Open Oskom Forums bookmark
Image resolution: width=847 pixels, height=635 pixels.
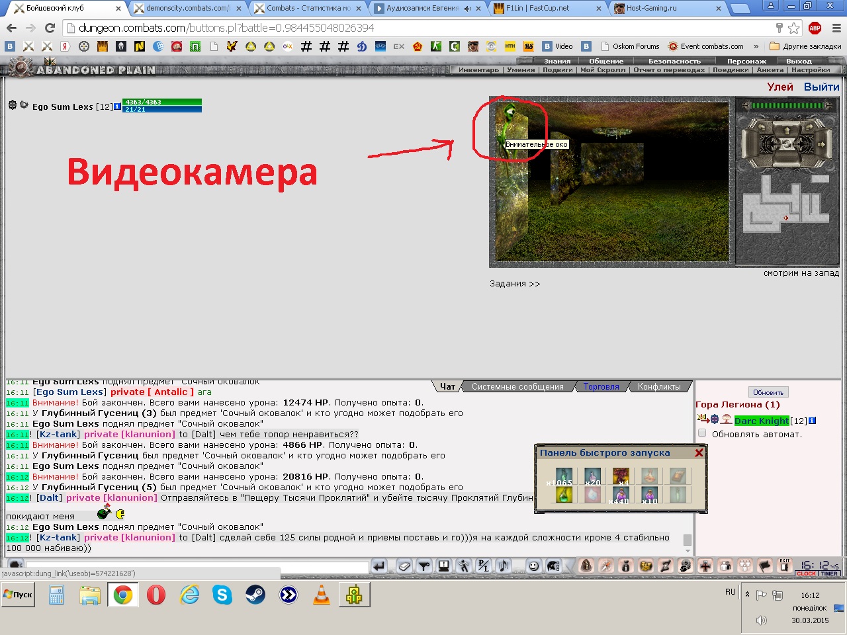[630, 46]
